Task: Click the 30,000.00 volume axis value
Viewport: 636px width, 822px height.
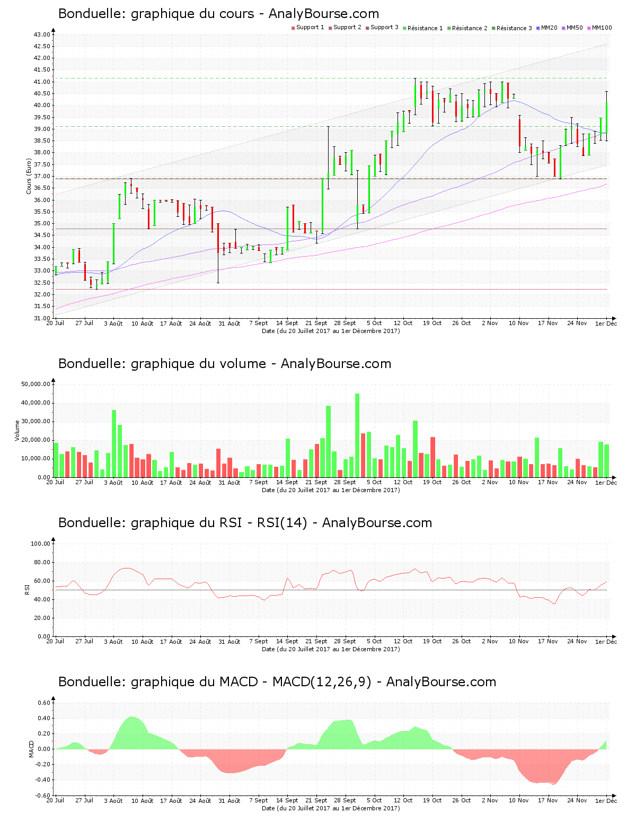Action: coord(36,422)
